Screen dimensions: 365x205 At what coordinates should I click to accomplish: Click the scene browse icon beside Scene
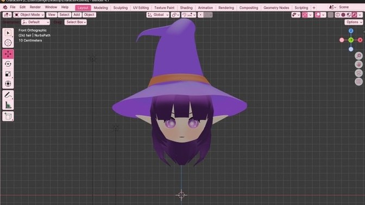click(332, 8)
